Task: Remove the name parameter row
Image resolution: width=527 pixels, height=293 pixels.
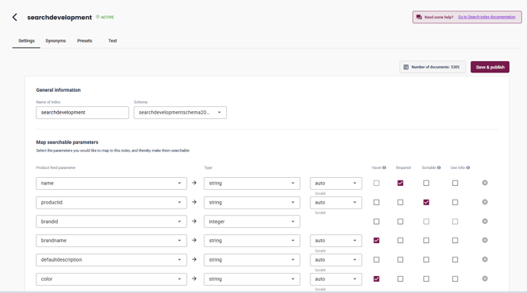Action: [484, 183]
